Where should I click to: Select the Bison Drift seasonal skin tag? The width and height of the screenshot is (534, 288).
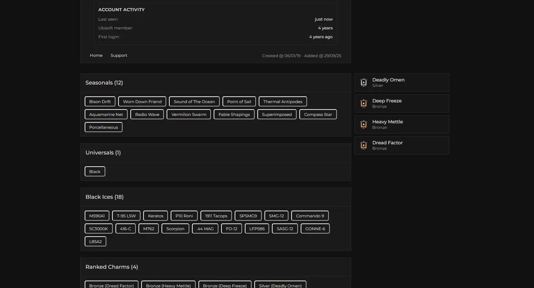(x=100, y=102)
